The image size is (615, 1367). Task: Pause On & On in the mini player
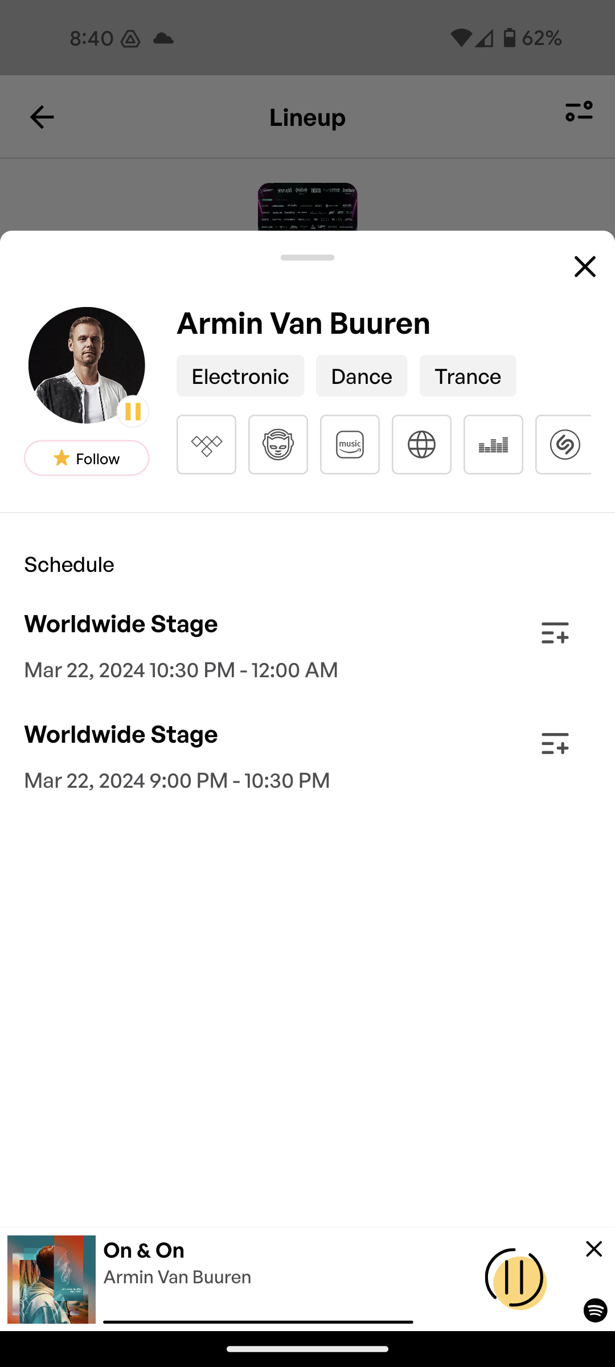[516, 1279]
